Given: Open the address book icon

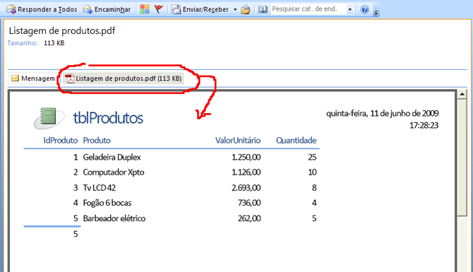Looking at the screenshot, I should [263, 10].
